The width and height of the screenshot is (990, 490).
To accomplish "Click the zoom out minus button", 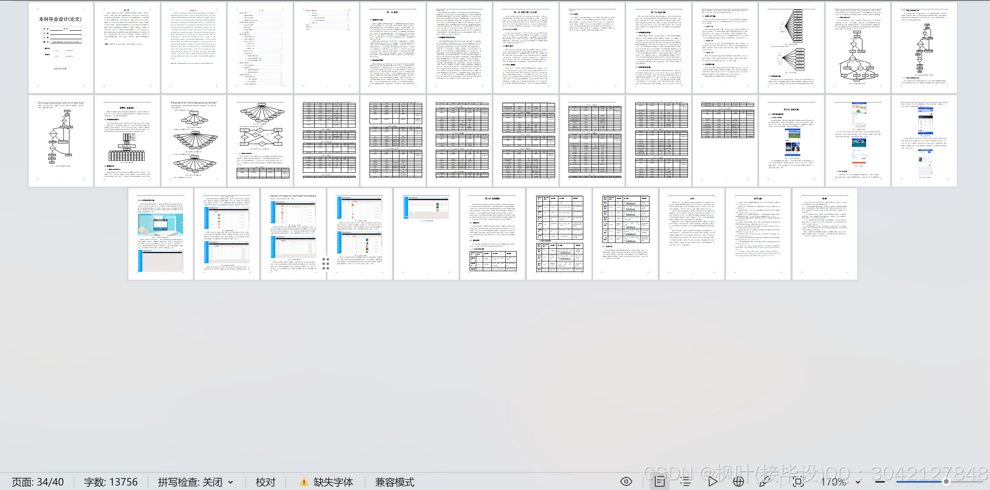I will (x=880, y=482).
